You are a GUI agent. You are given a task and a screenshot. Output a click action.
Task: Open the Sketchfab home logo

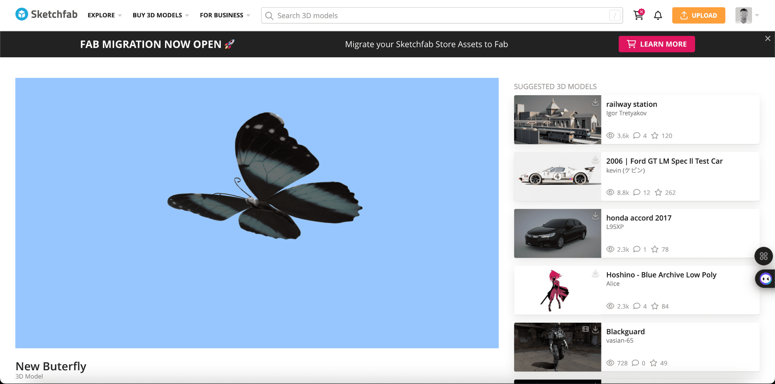coord(46,15)
